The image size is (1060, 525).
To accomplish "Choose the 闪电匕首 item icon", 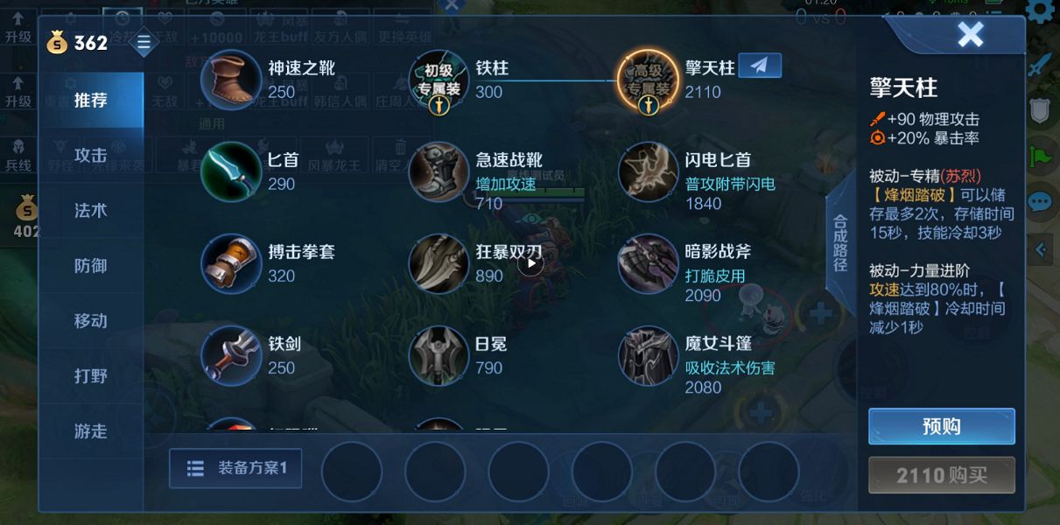I will pyautogui.click(x=648, y=171).
